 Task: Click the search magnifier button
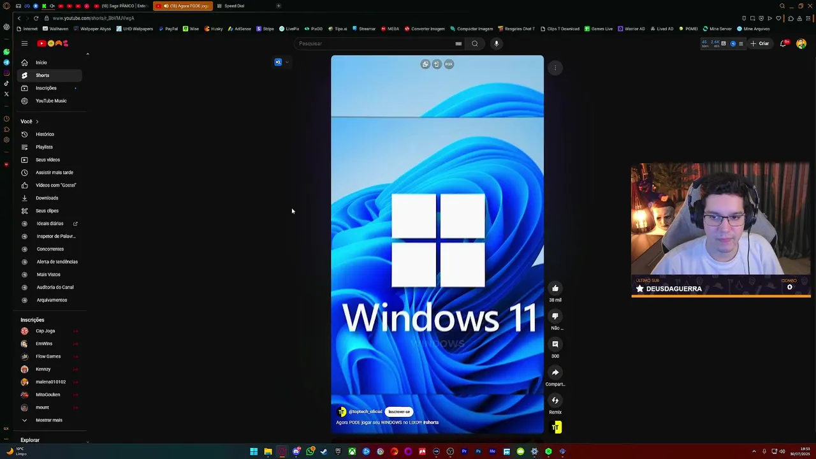coord(475,43)
